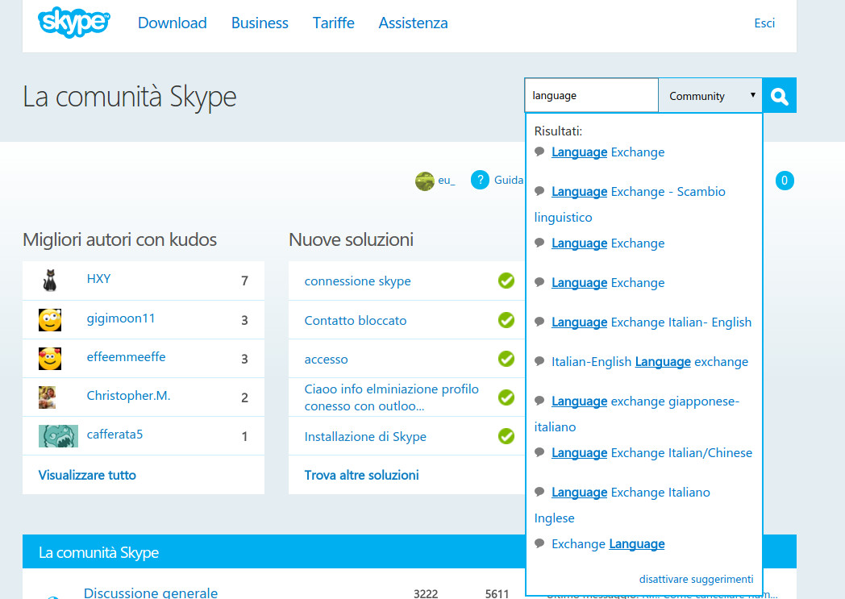845x599 pixels.
Task: Select 'Language Exchange Italian- English' suggestion
Action: (x=651, y=322)
